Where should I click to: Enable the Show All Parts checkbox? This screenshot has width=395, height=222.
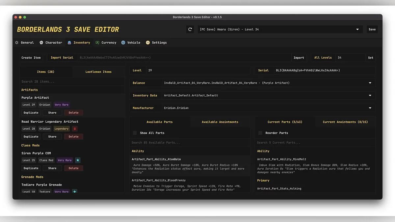135,133
